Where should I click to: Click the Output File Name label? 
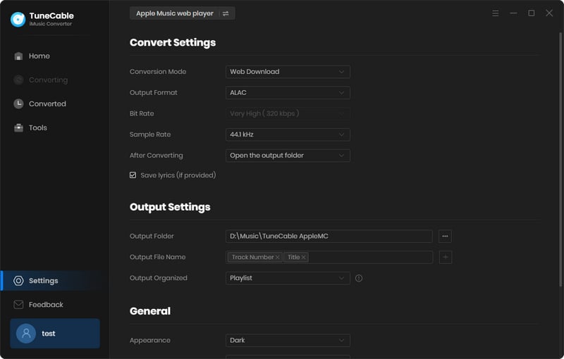point(157,257)
